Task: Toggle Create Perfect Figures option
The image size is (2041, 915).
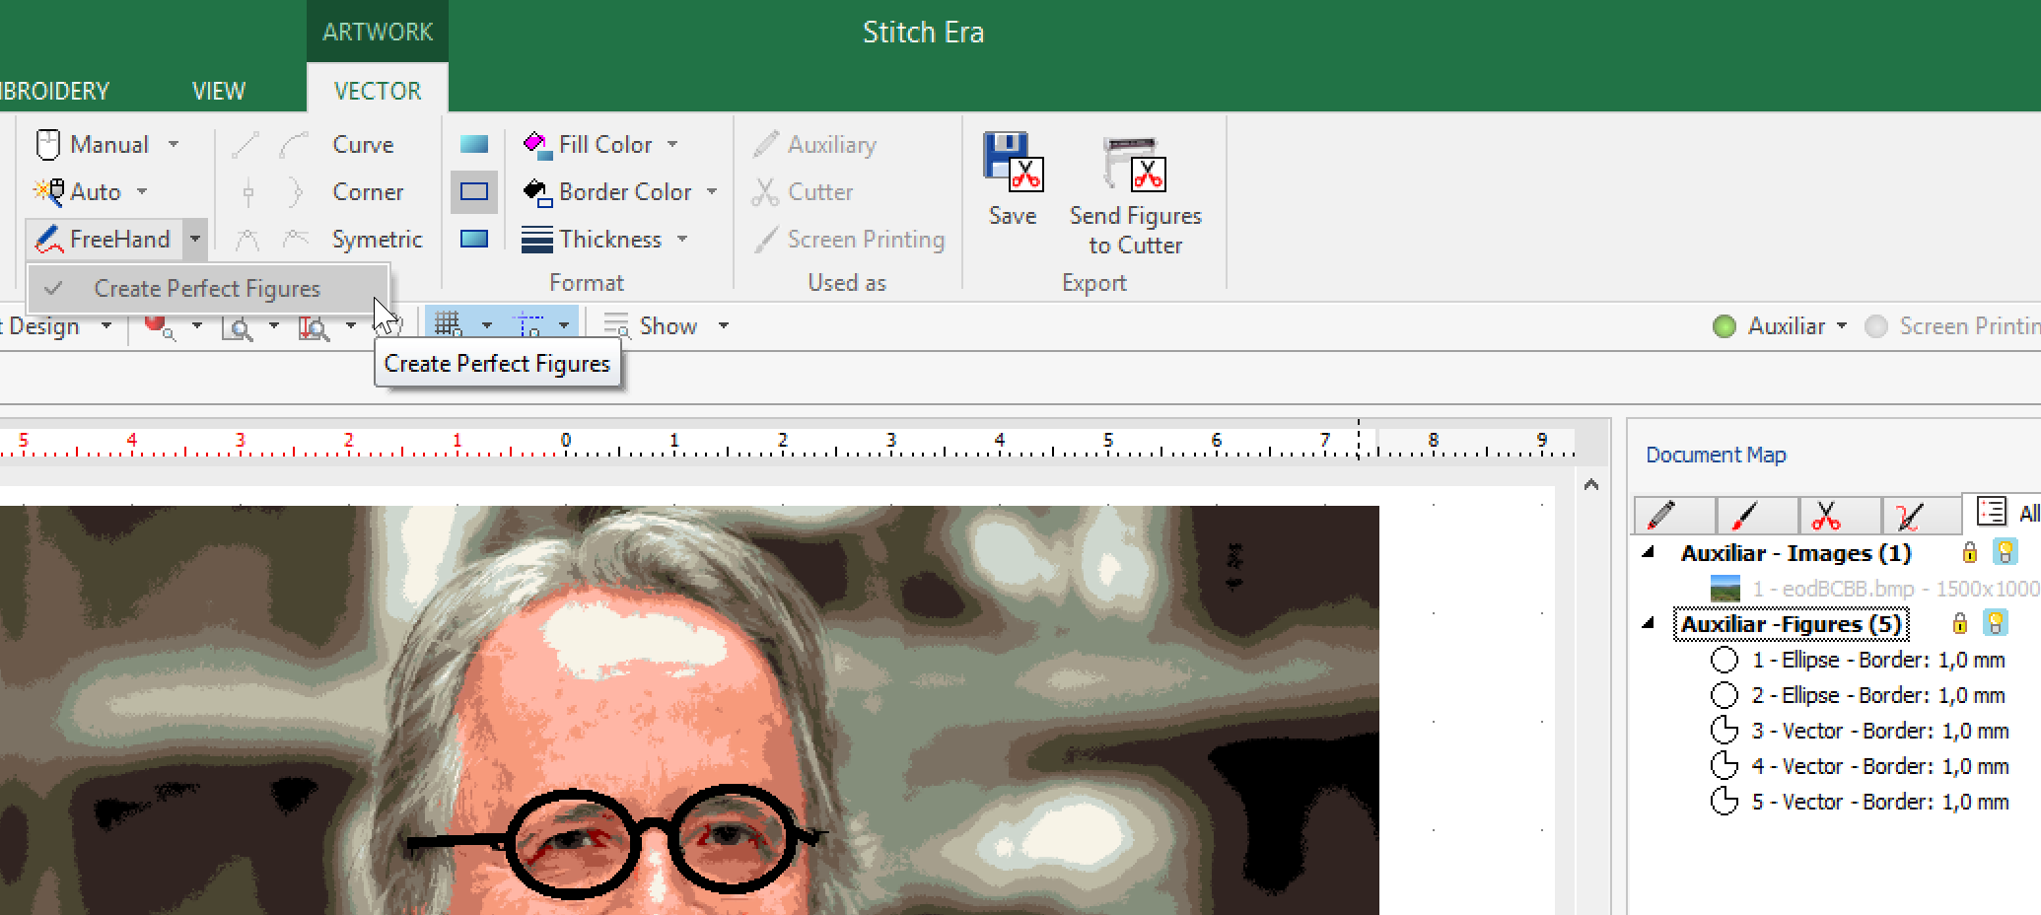Action: coord(207,289)
